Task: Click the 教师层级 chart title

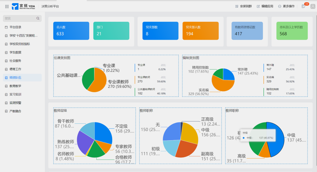Action: [x=60, y=111]
